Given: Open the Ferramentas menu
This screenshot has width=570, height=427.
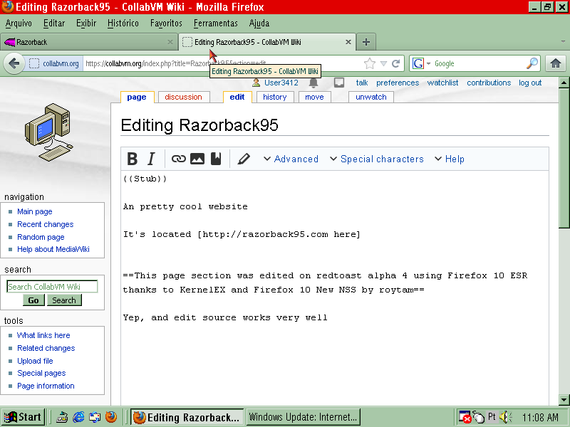Looking at the screenshot, I should click(216, 23).
